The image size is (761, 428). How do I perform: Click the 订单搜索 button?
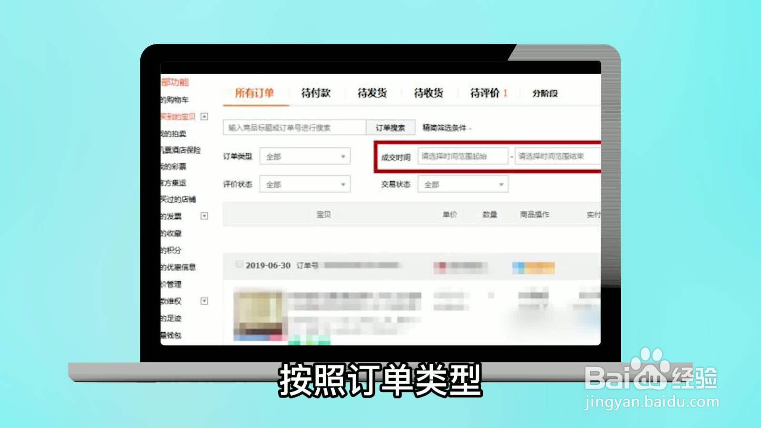(x=390, y=127)
